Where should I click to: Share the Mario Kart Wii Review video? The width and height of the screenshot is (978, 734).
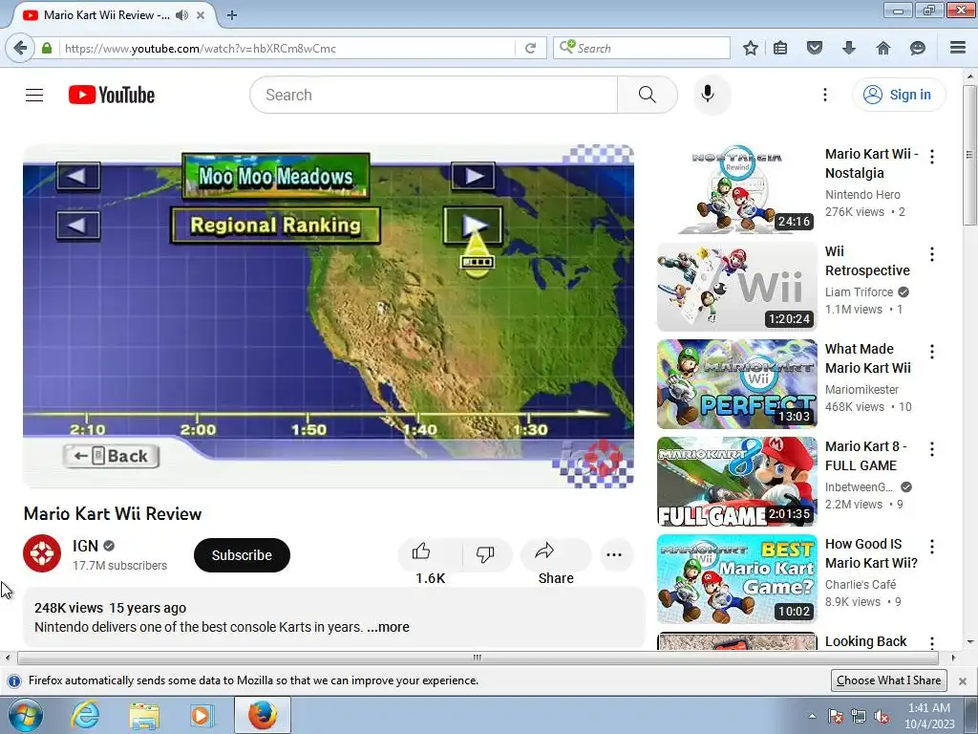click(555, 554)
